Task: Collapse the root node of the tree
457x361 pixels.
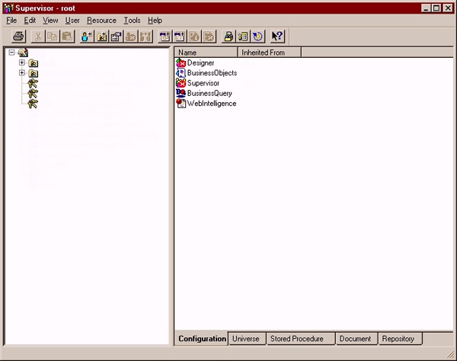Action: (x=11, y=53)
